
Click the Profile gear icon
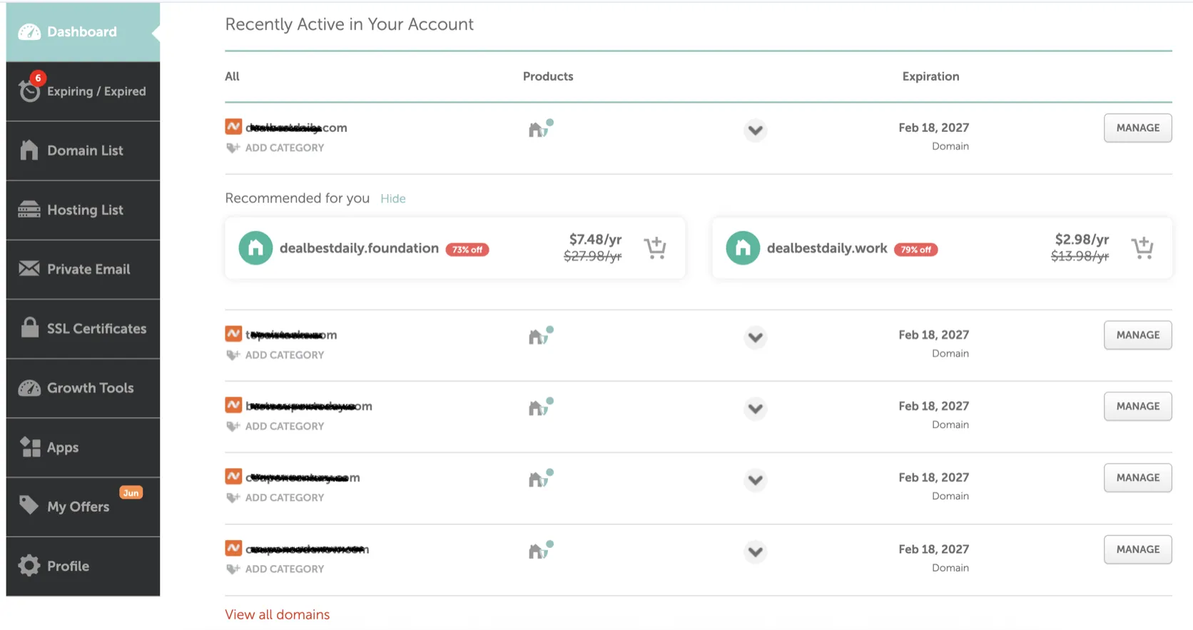tap(29, 565)
